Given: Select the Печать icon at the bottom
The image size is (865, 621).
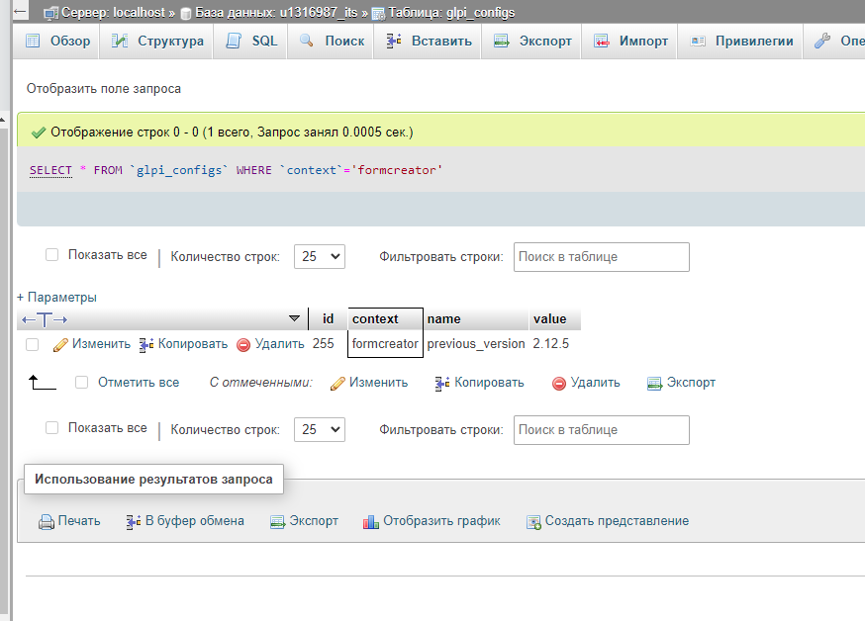Looking at the screenshot, I should coord(46,520).
